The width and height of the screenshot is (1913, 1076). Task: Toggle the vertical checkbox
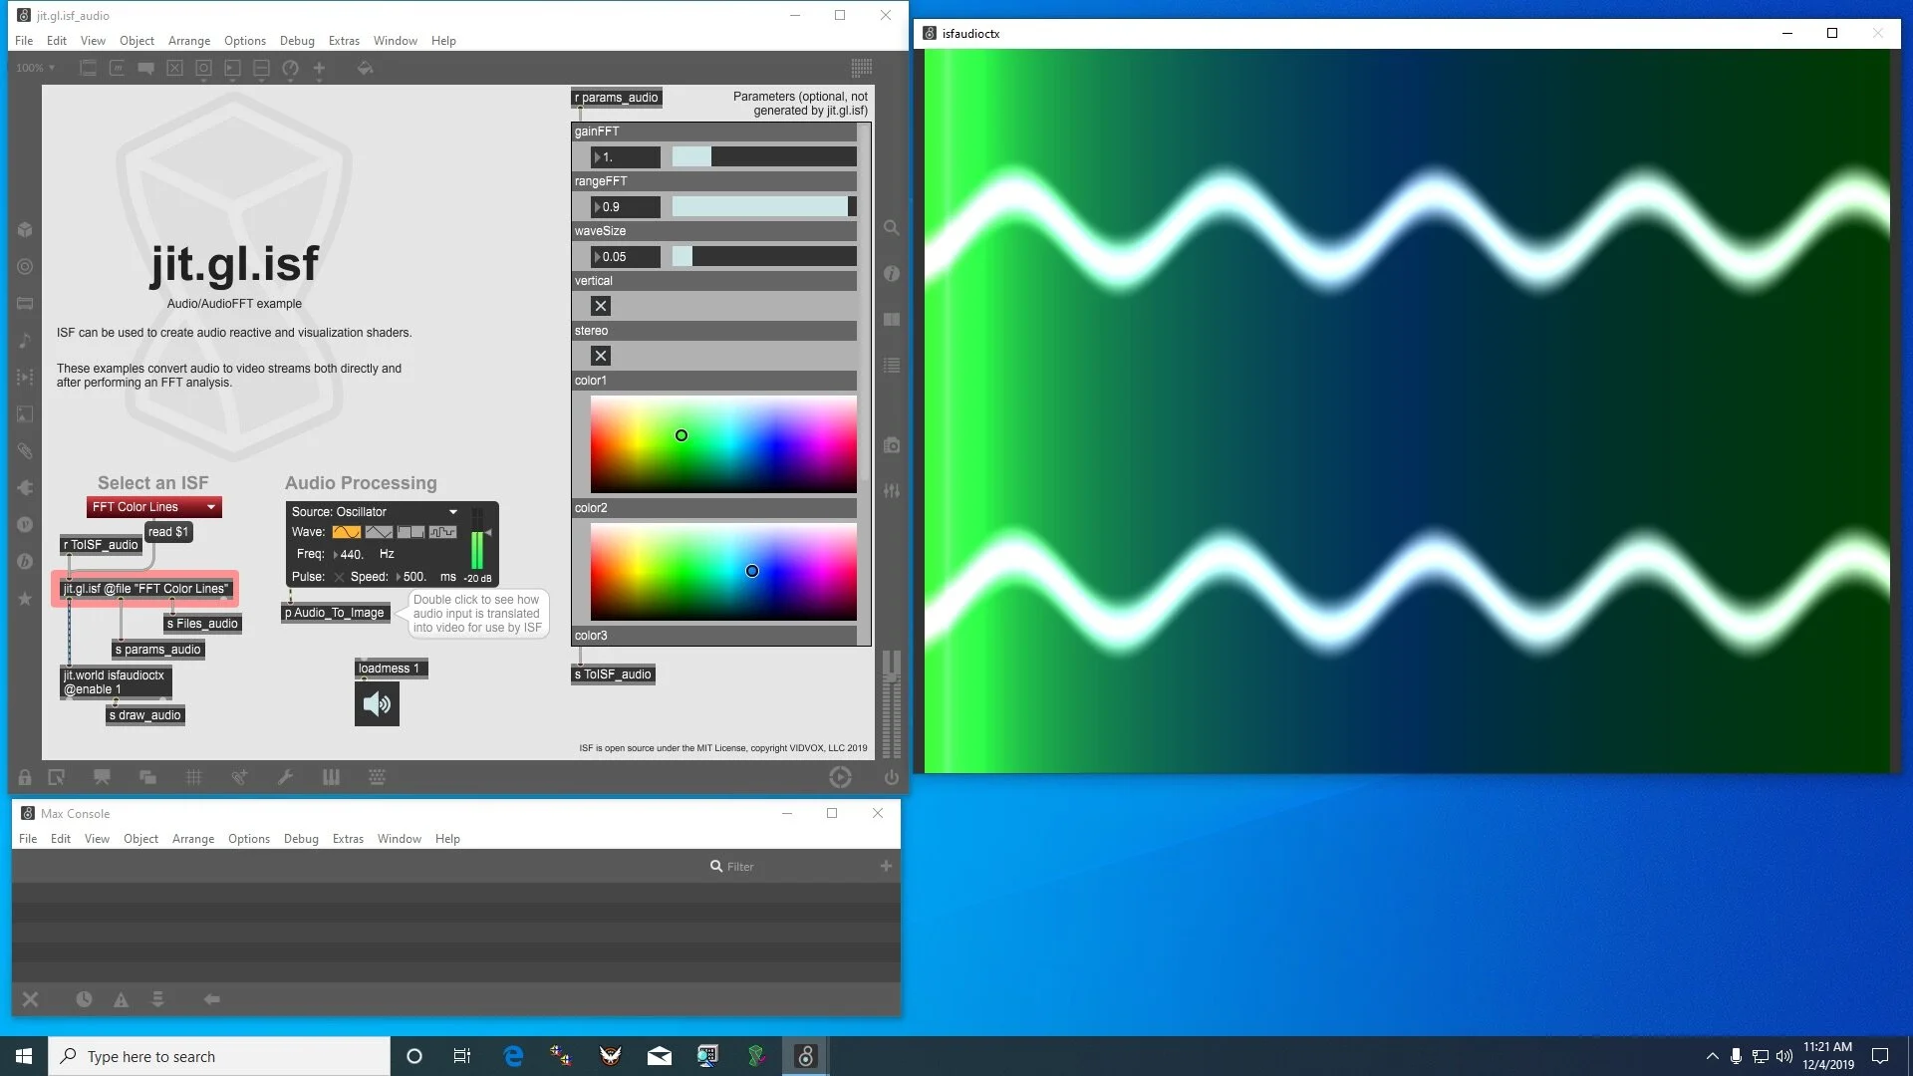coord(601,306)
